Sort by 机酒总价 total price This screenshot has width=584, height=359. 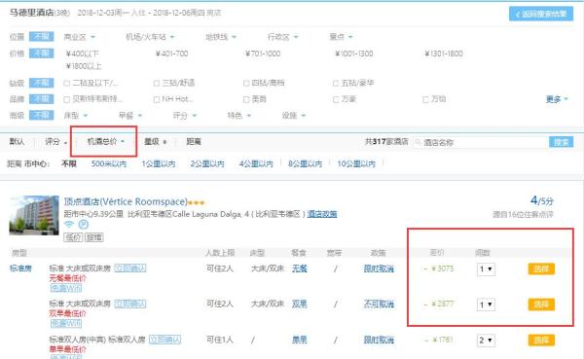click(x=105, y=141)
